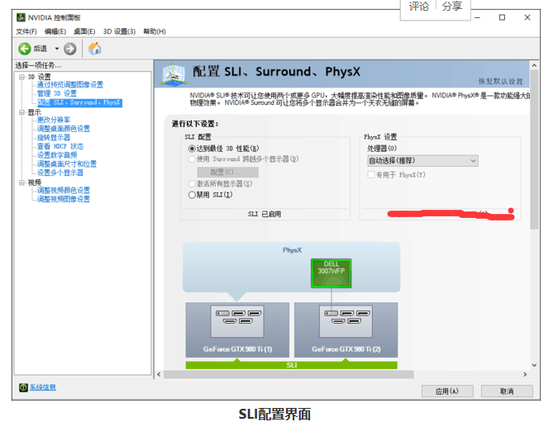Select the GeForce GTX 980 Ti (2) card
558x422 pixels.
pos(346,330)
